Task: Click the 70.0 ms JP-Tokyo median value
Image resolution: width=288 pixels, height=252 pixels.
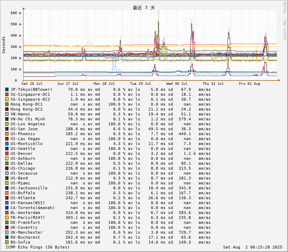Action: pyautogui.click(x=76, y=89)
